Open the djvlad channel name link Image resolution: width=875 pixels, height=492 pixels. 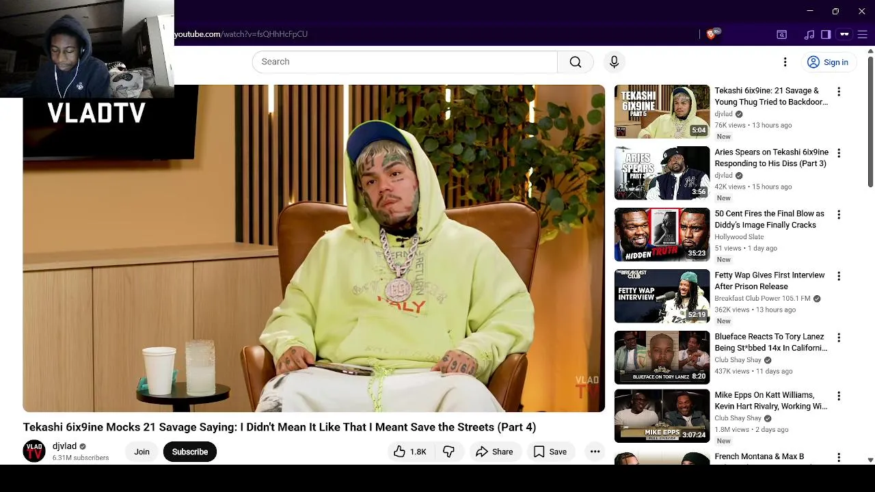(x=64, y=446)
